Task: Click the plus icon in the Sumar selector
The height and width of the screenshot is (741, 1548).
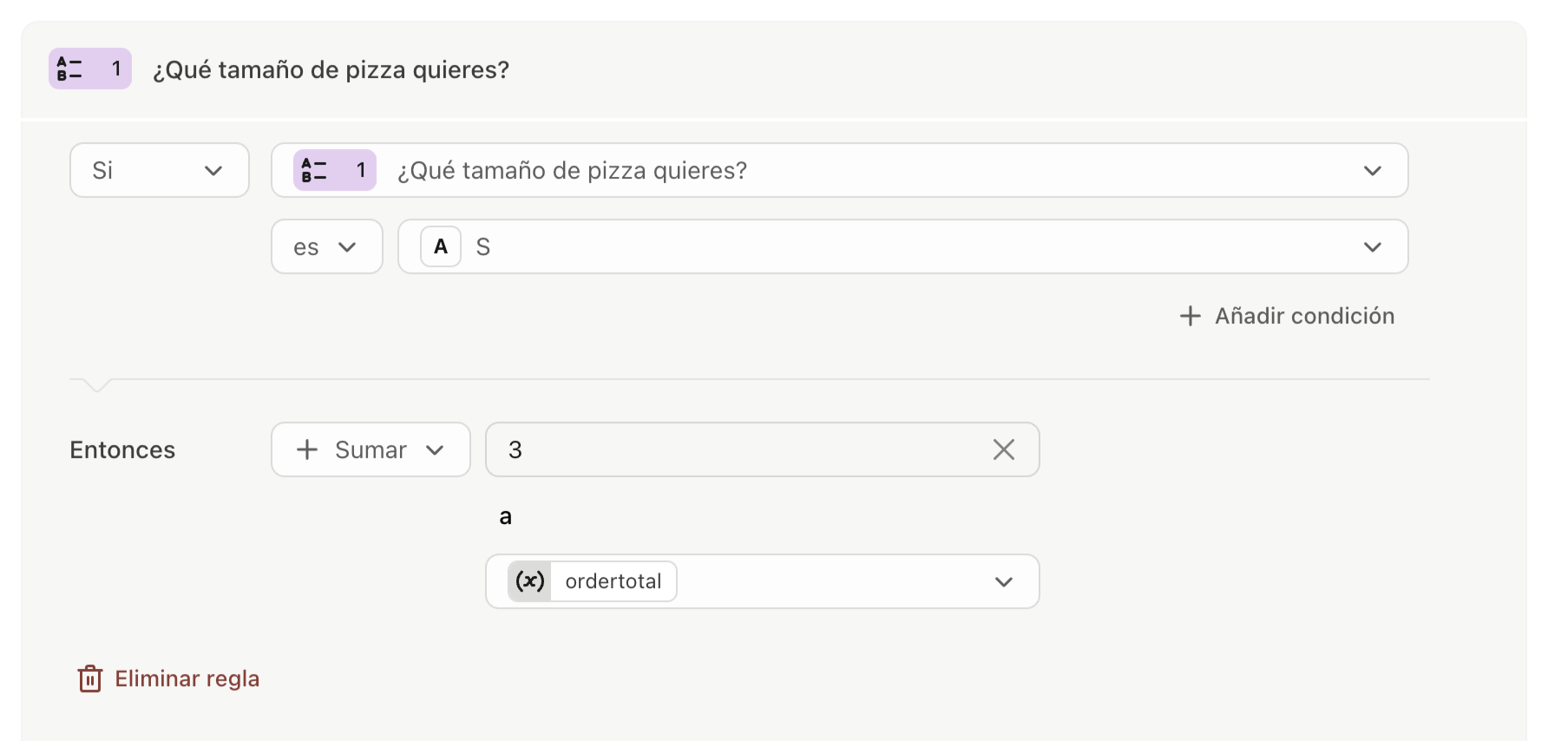Action: point(307,449)
